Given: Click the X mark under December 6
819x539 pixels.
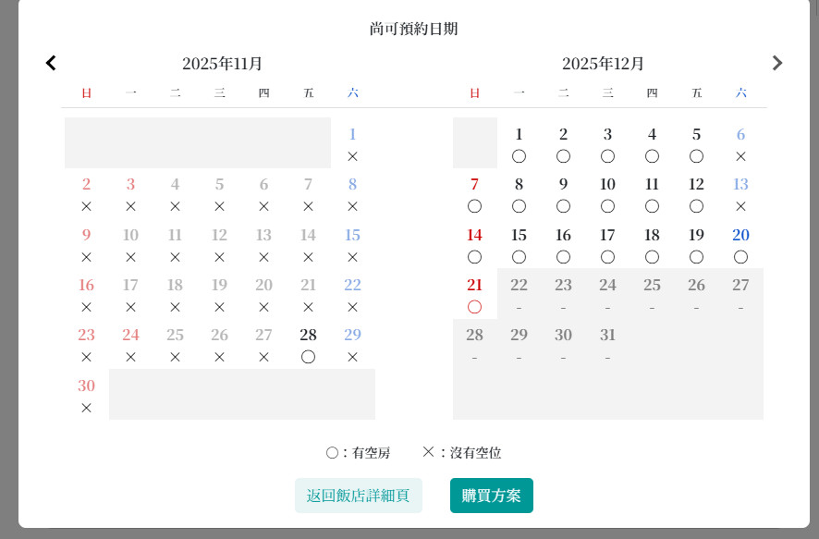Looking at the screenshot, I should [740, 156].
